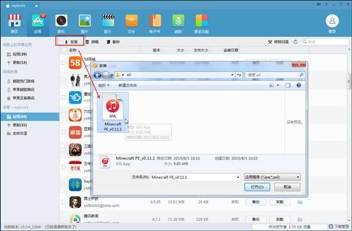Click the Cancel (取消) button in dialog

point(287,187)
